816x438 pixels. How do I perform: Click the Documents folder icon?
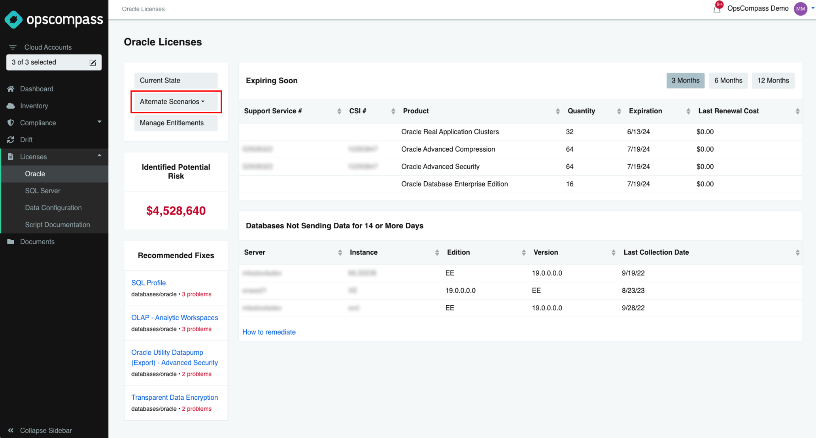click(x=10, y=241)
